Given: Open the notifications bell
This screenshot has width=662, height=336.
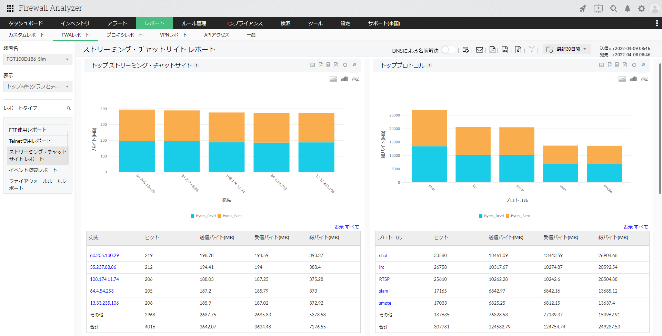Looking at the screenshot, I should click(627, 9).
